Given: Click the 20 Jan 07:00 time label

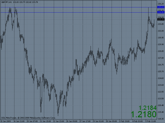Looking at the screenshot, I should coord(32,121).
